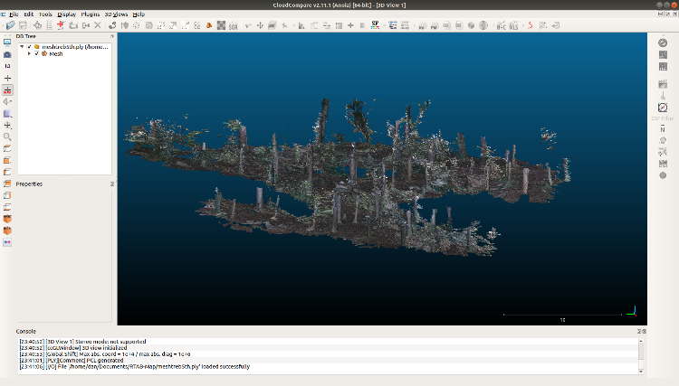Expand the Mesh tree node
Image resolution: width=679 pixels, height=386 pixels.
(x=29, y=53)
